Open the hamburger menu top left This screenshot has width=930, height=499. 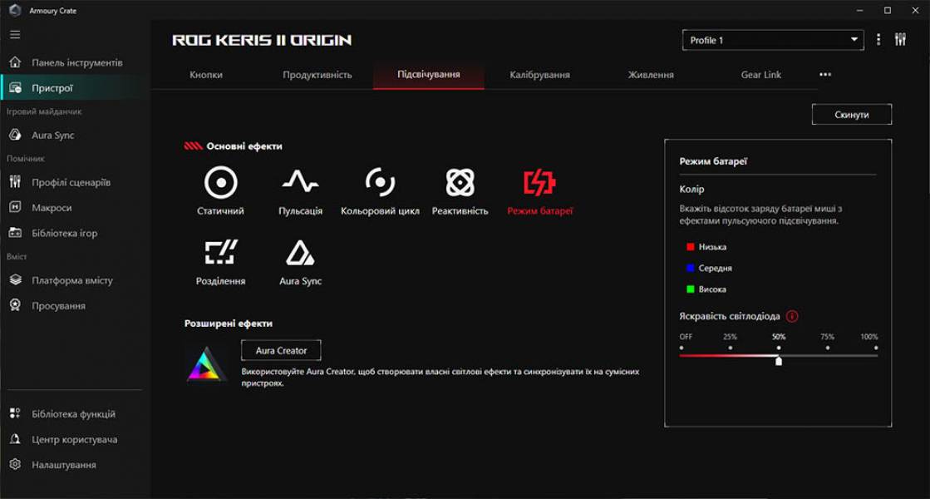pyautogui.click(x=14, y=34)
